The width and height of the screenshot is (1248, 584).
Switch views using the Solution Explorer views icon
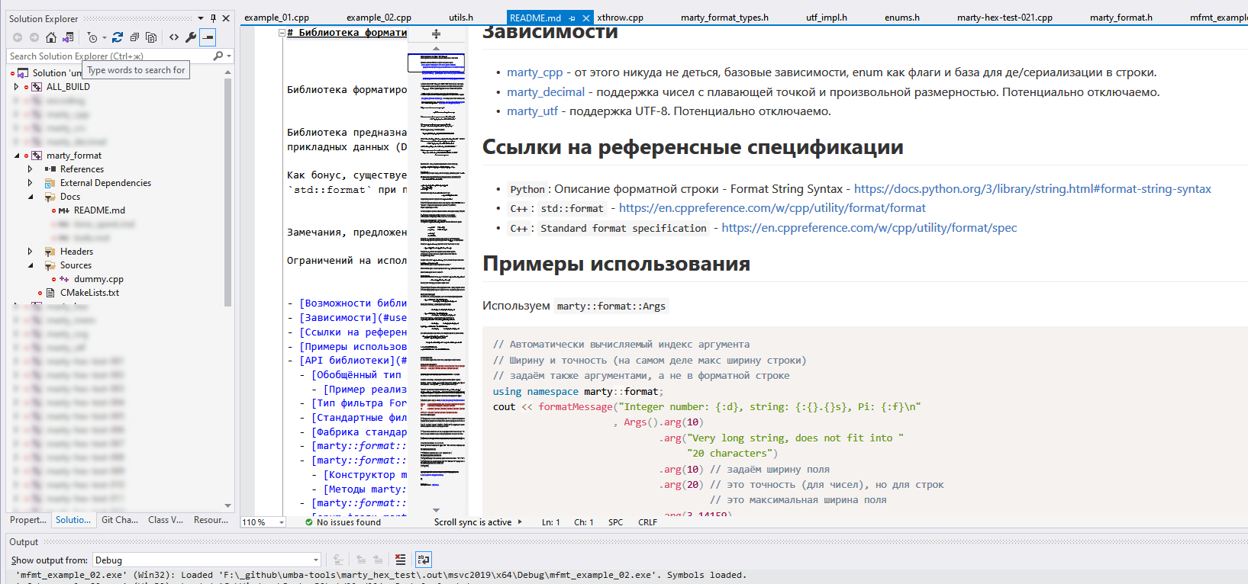pyautogui.click(x=68, y=37)
